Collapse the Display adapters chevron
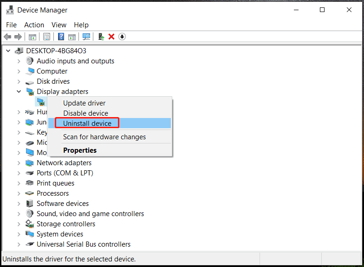364x267 pixels. point(19,92)
